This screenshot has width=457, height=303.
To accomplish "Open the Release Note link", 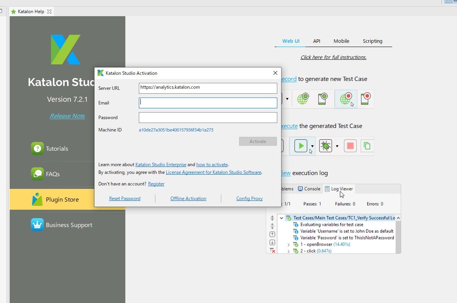I will click(x=67, y=116).
